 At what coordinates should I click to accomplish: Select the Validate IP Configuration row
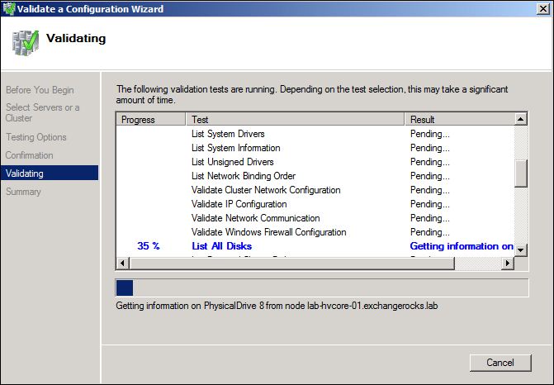[239, 204]
